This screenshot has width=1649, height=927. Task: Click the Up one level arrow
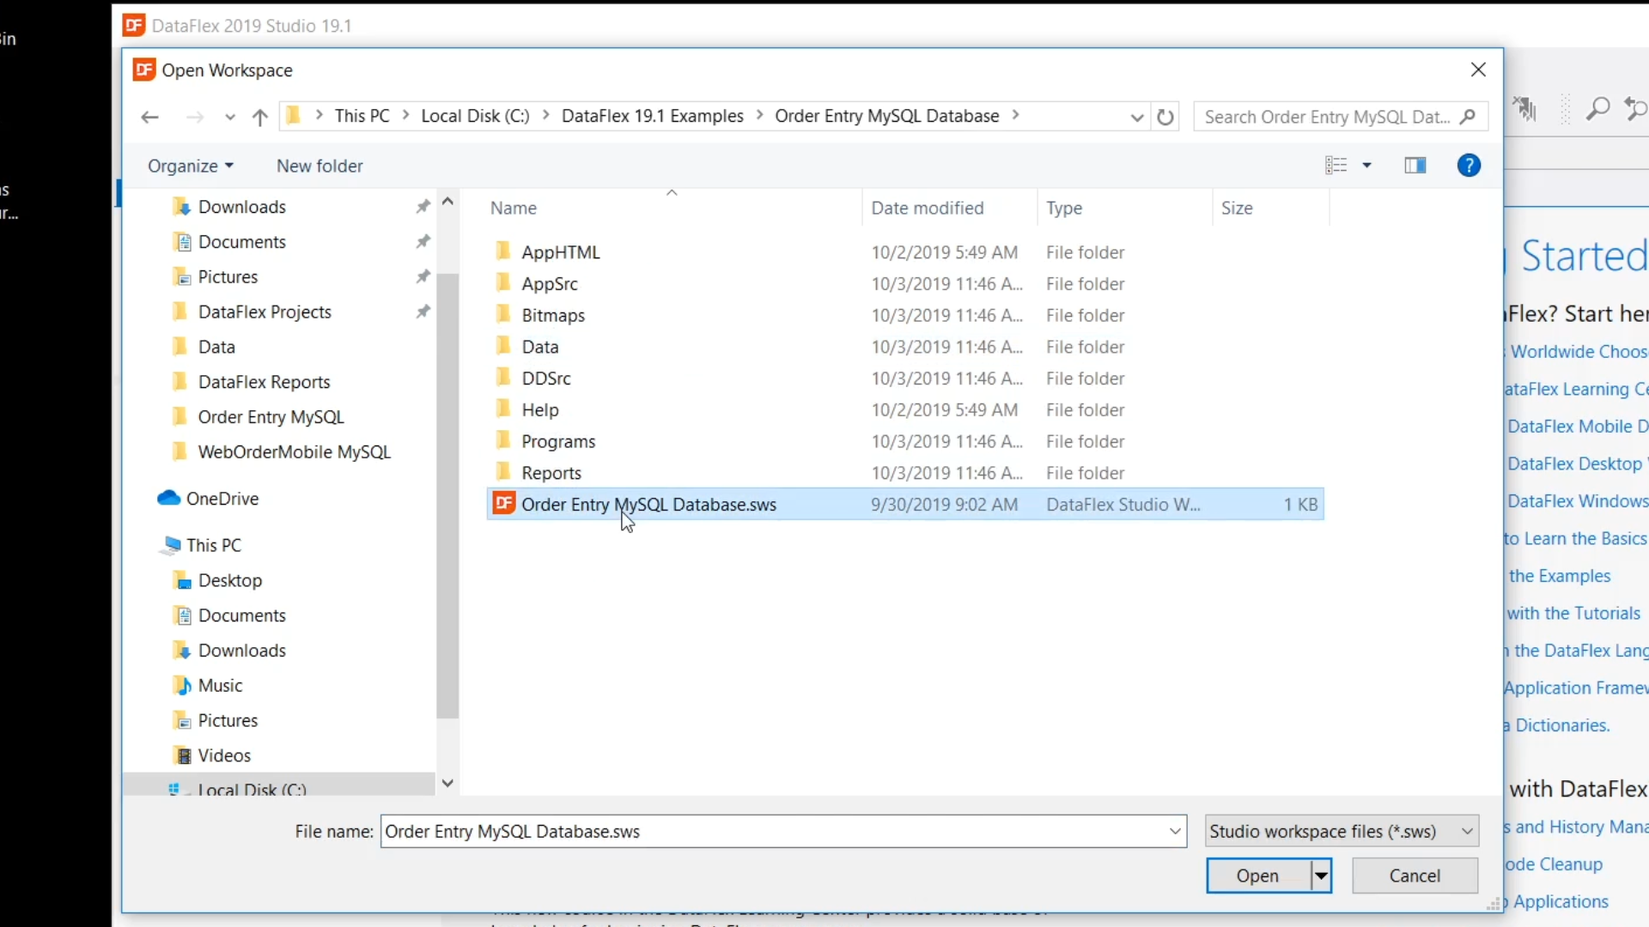(259, 117)
